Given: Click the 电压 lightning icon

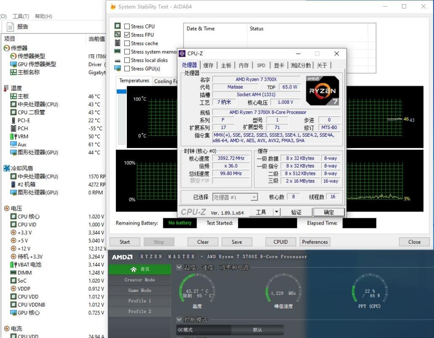Looking at the screenshot, I should click(7, 209).
